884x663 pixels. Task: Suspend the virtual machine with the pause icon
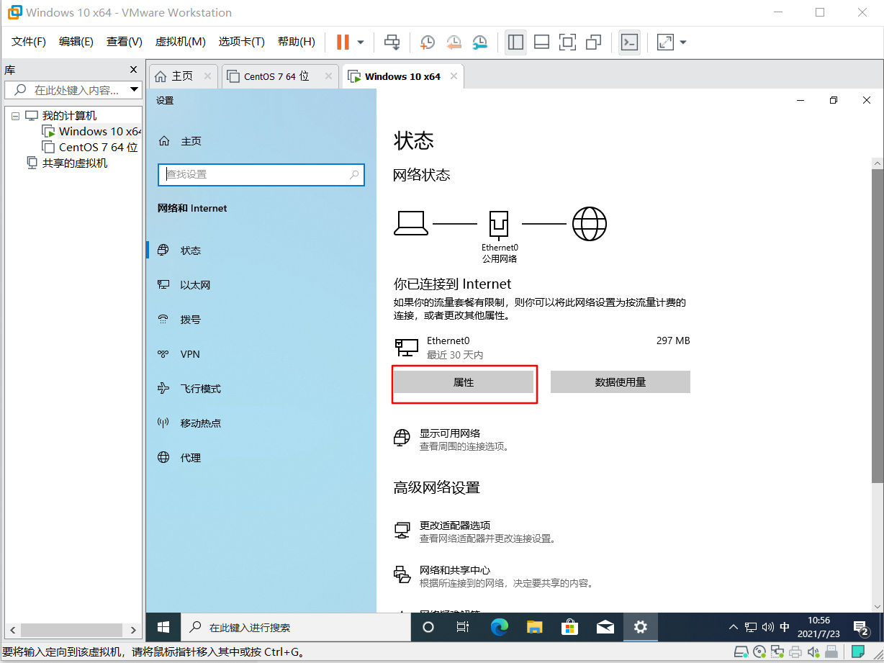(343, 42)
